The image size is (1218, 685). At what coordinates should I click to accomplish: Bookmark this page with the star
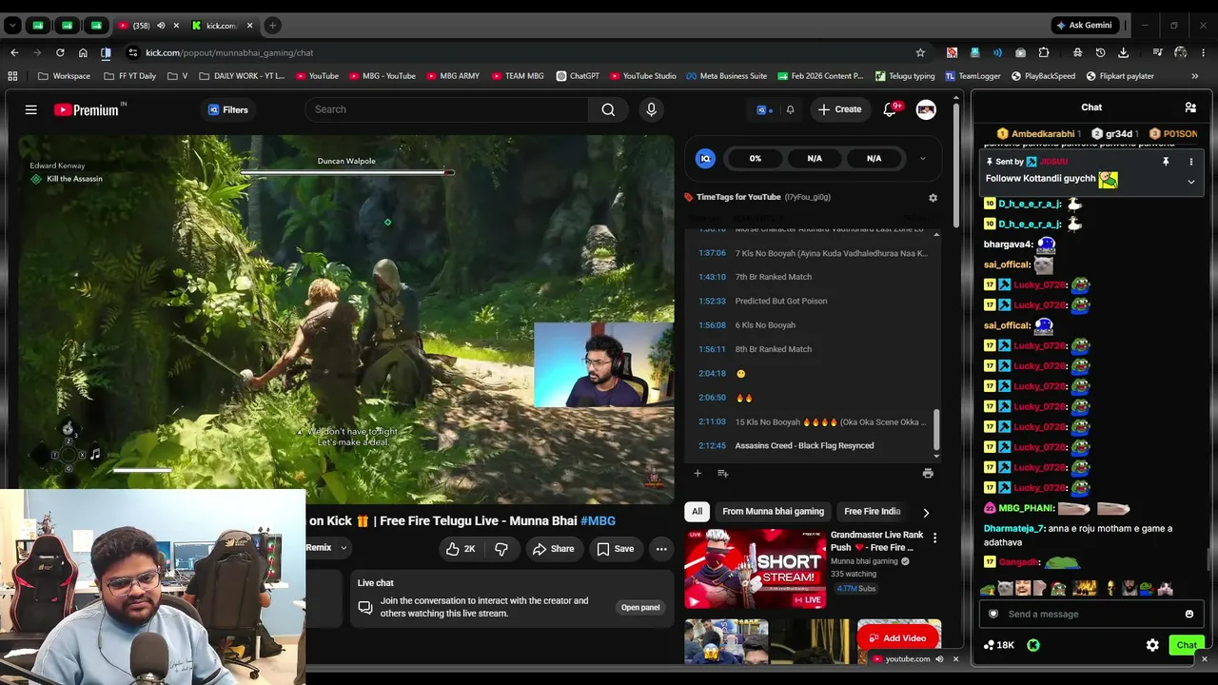click(x=920, y=52)
